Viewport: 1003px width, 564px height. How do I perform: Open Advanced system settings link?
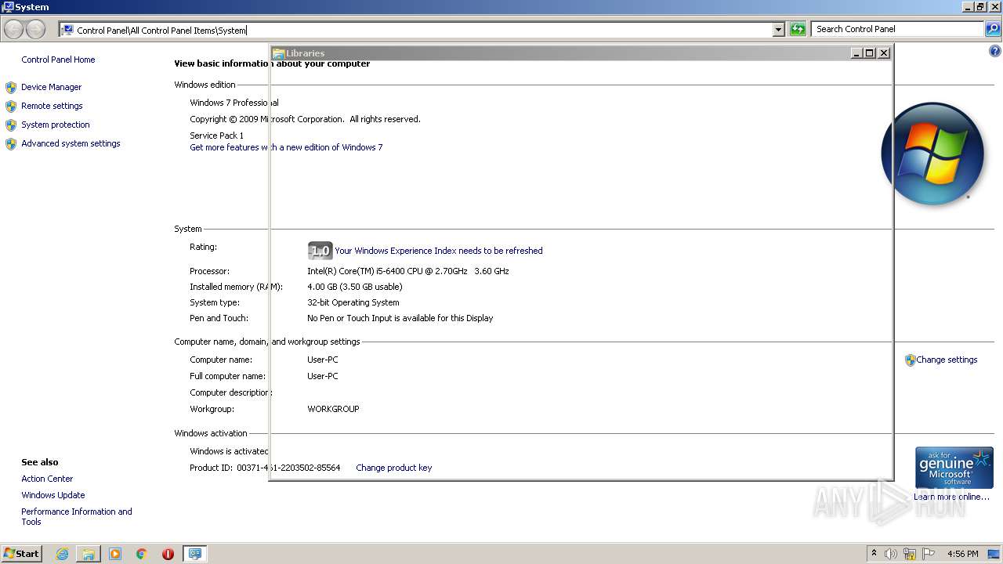coord(71,143)
